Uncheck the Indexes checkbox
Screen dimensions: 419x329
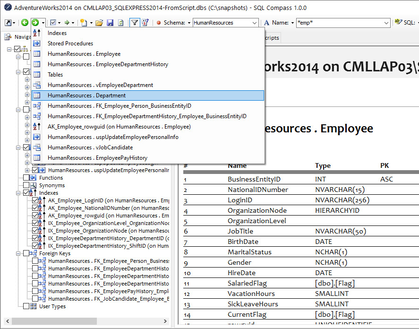click(x=26, y=193)
